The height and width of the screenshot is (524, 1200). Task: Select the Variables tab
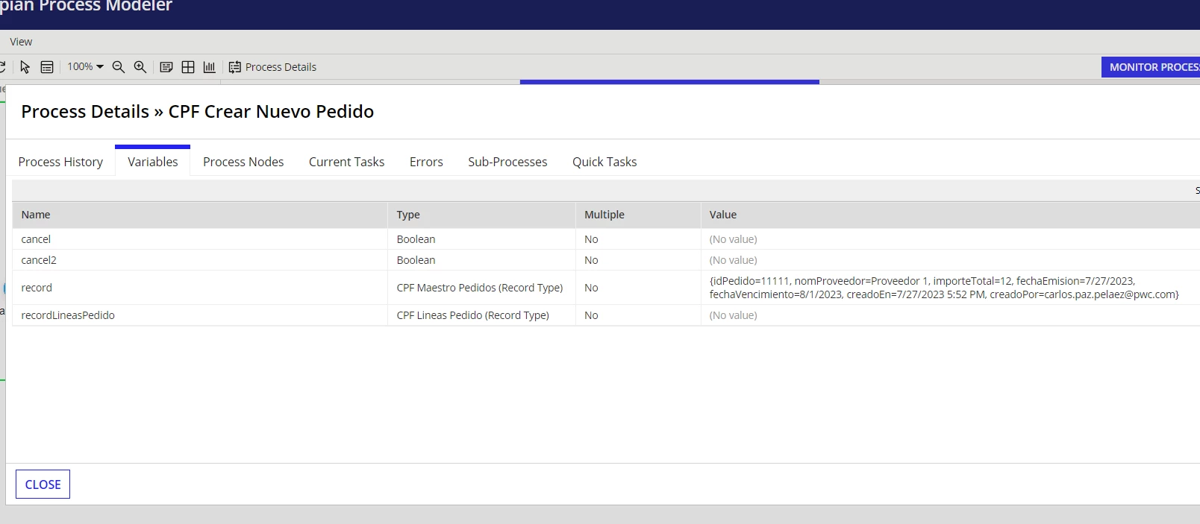tap(153, 162)
